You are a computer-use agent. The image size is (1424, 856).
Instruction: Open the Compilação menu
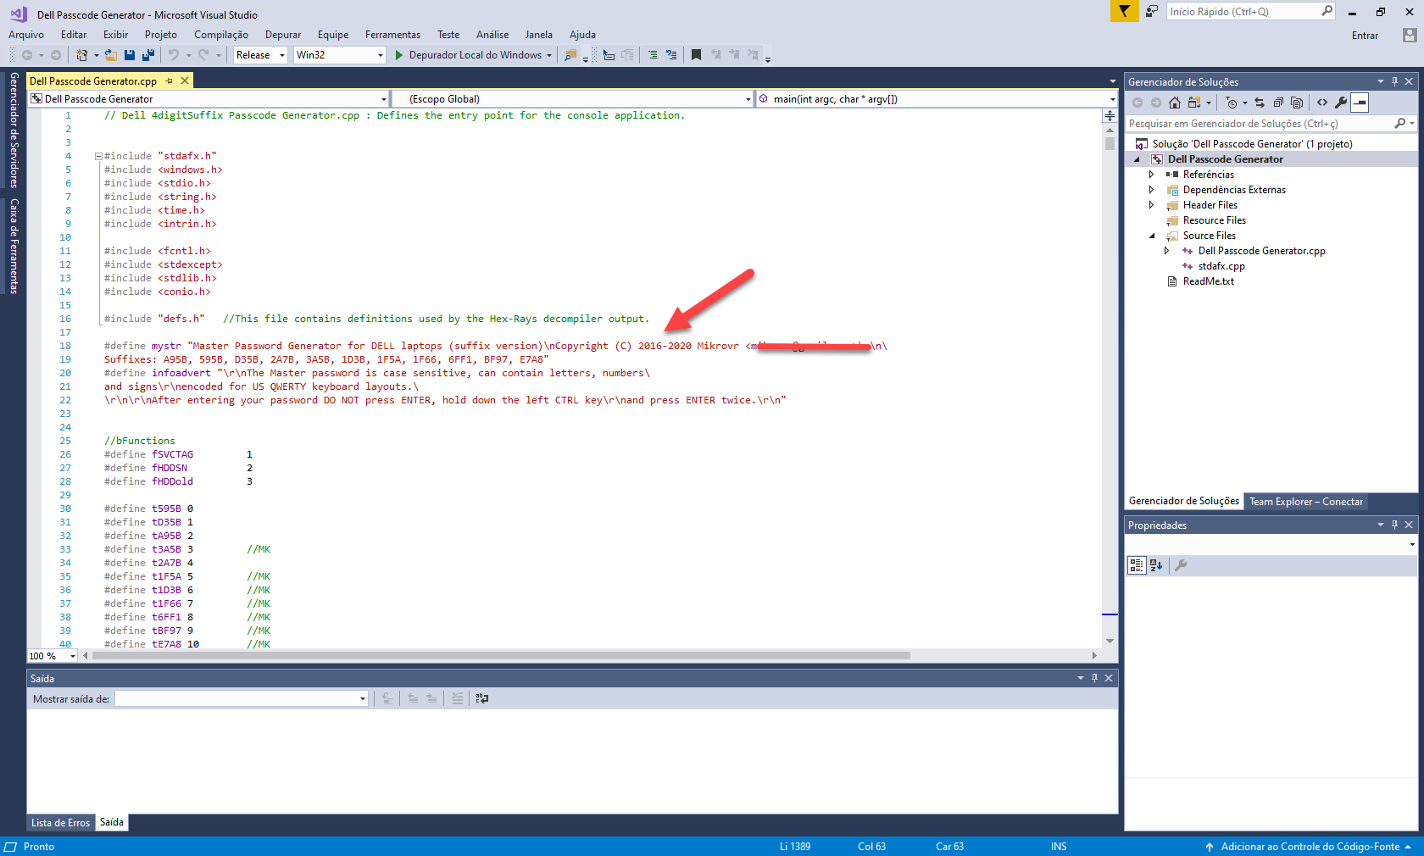click(x=221, y=35)
